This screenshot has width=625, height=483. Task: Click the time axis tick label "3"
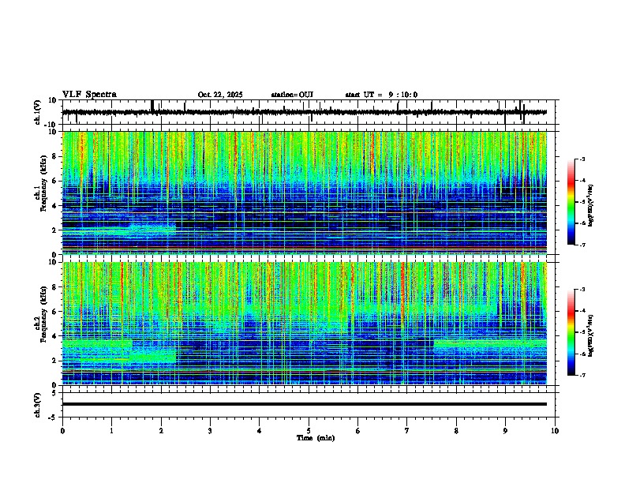210,431
